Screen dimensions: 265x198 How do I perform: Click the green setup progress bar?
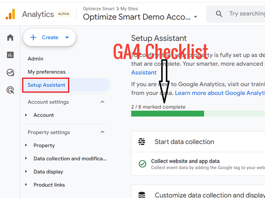click(198, 114)
